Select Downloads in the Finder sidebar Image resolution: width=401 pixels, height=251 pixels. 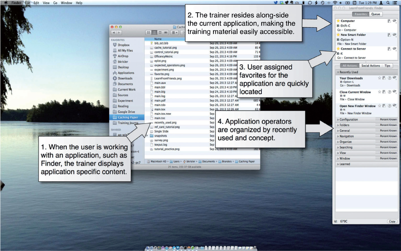click(x=125, y=78)
